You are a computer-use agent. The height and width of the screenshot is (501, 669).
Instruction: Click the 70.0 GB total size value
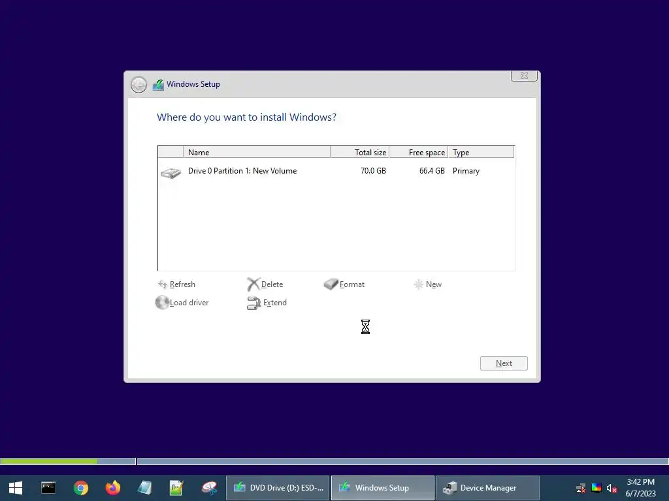[x=373, y=171]
